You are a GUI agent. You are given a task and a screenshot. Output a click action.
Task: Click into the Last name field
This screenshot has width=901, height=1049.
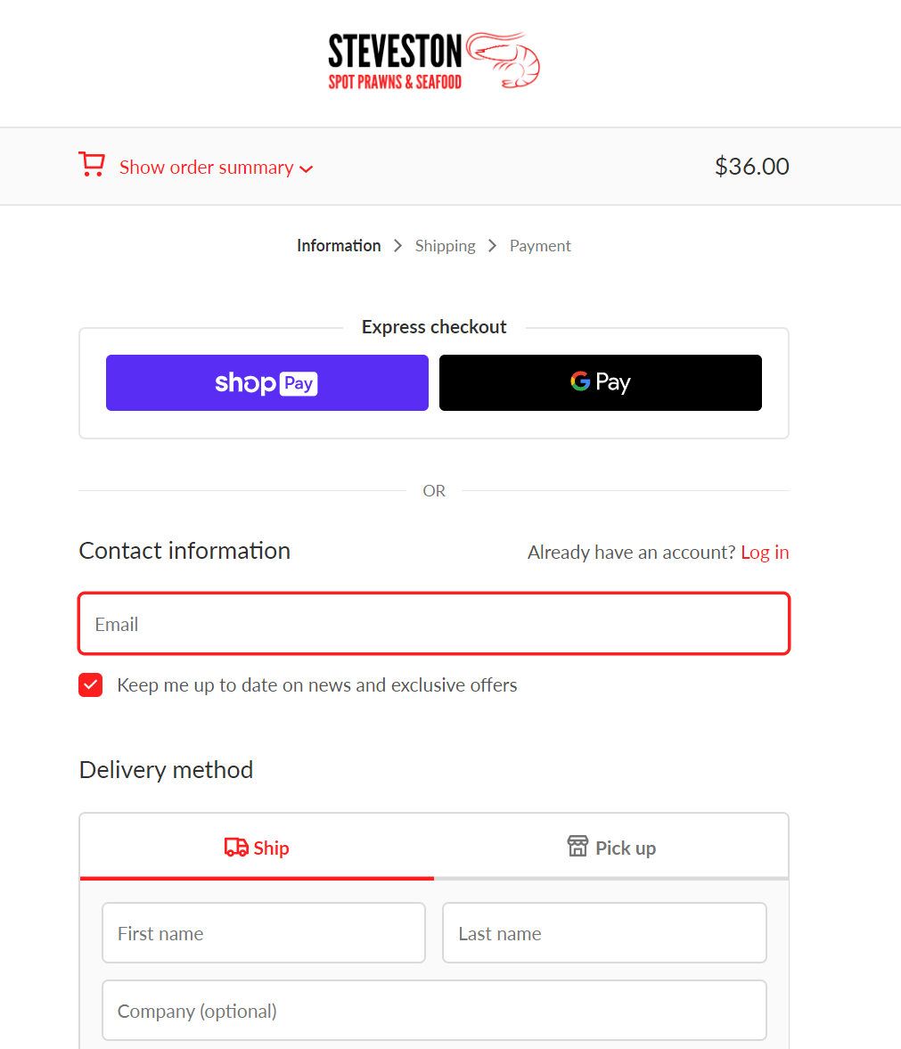(x=604, y=933)
